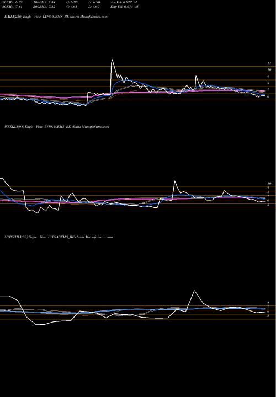Click the WEEKLY(91) Eagle View chart title
276x397 pixels.
click(57, 127)
